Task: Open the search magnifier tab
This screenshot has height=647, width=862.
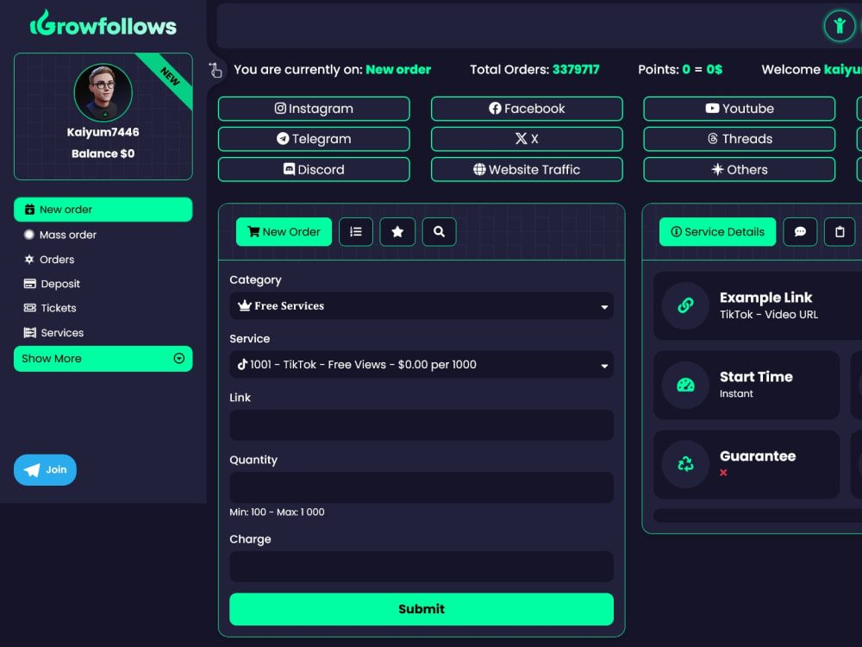Action: [440, 231]
